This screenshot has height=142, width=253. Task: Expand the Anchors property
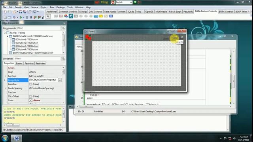coord(6,76)
